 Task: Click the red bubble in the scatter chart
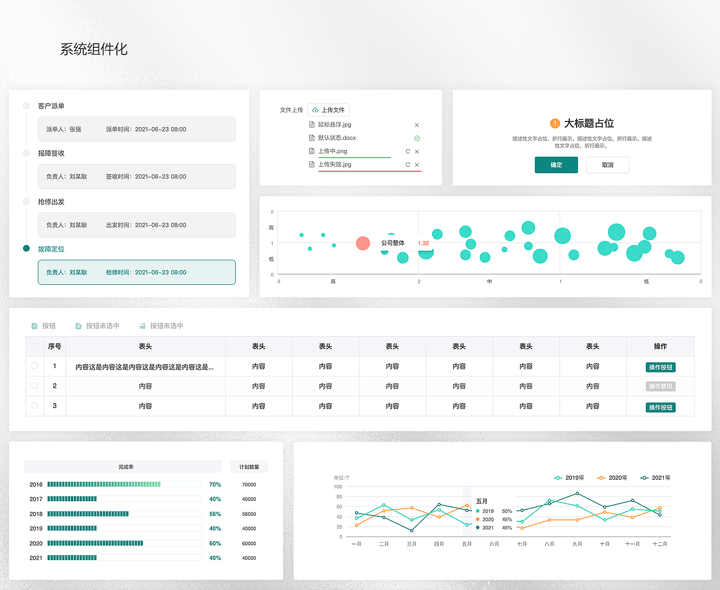(363, 243)
